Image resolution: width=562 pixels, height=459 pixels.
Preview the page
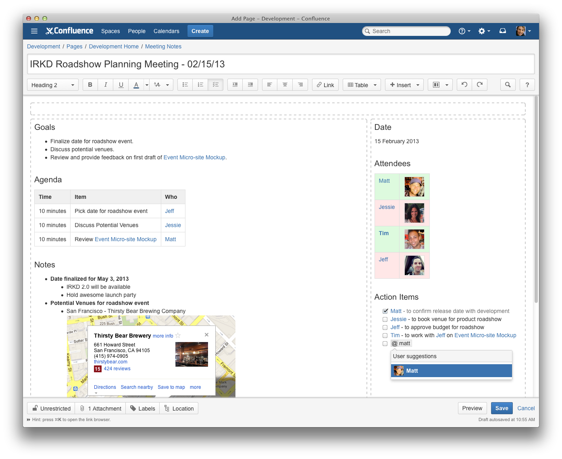pyautogui.click(x=472, y=408)
